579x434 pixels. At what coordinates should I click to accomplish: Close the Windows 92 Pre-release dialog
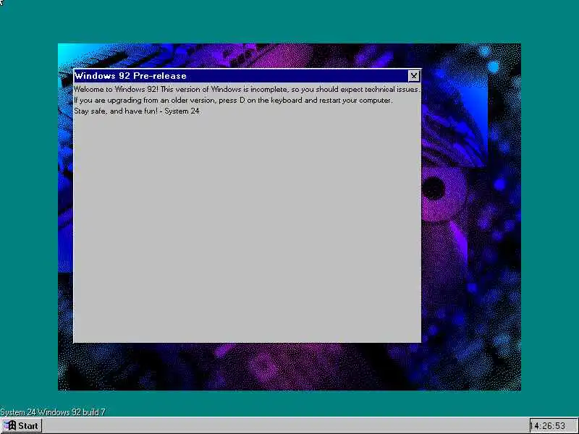coord(413,76)
